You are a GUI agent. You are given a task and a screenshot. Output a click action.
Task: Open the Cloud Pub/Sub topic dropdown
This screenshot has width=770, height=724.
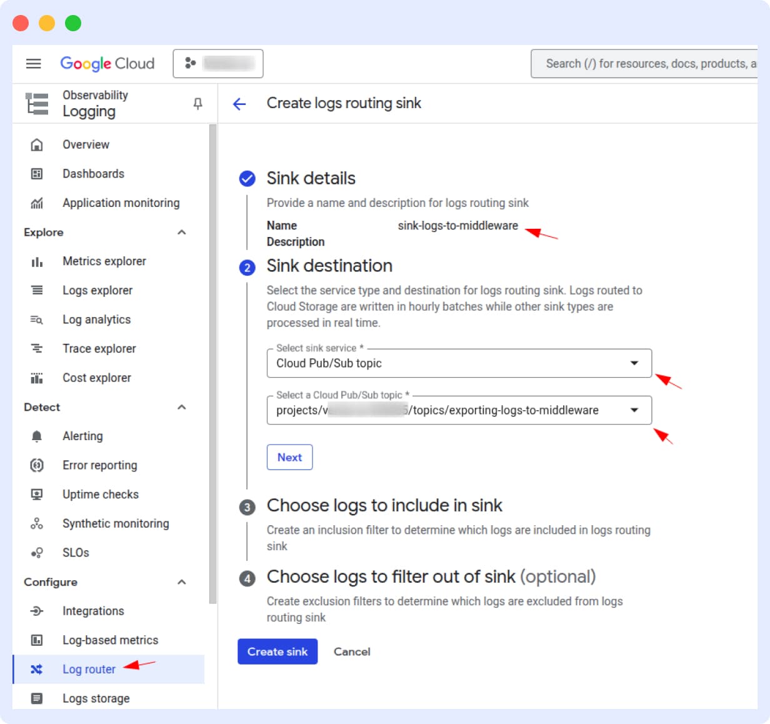pos(459,410)
